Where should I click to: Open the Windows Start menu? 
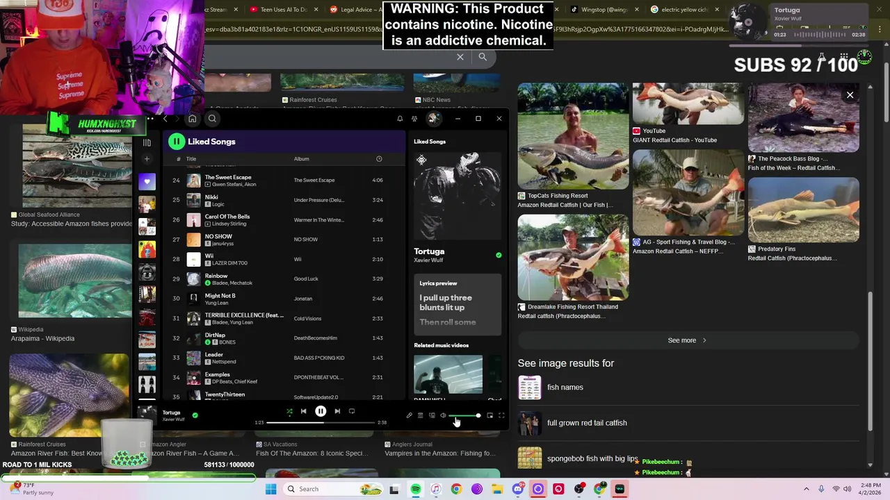(270, 489)
